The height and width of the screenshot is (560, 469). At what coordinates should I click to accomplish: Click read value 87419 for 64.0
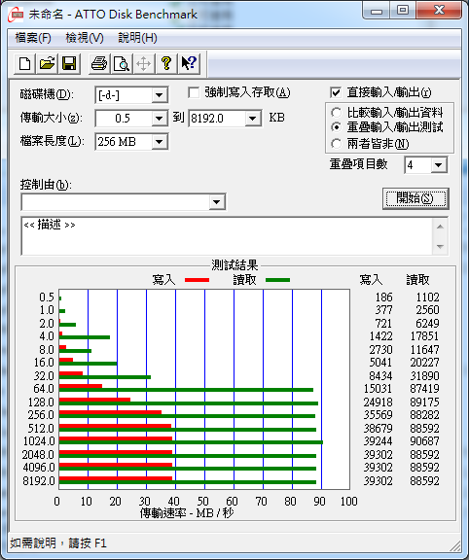click(424, 388)
